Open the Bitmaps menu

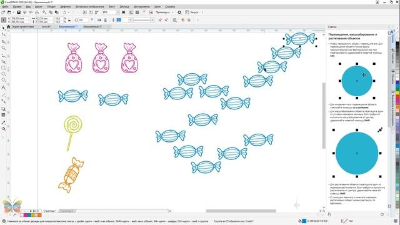point(89,6)
